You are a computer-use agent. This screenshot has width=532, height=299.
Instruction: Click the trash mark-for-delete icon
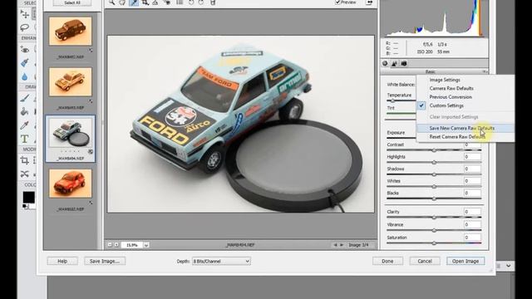coord(213,2)
